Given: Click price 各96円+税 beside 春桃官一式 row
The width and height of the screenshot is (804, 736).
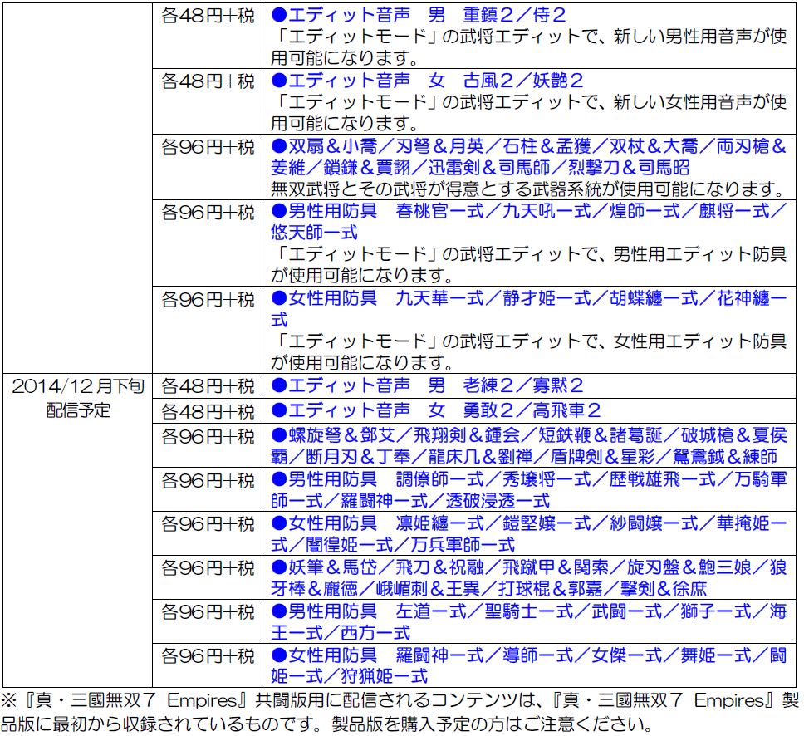Looking at the screenshot, I should tap(208, 211).
